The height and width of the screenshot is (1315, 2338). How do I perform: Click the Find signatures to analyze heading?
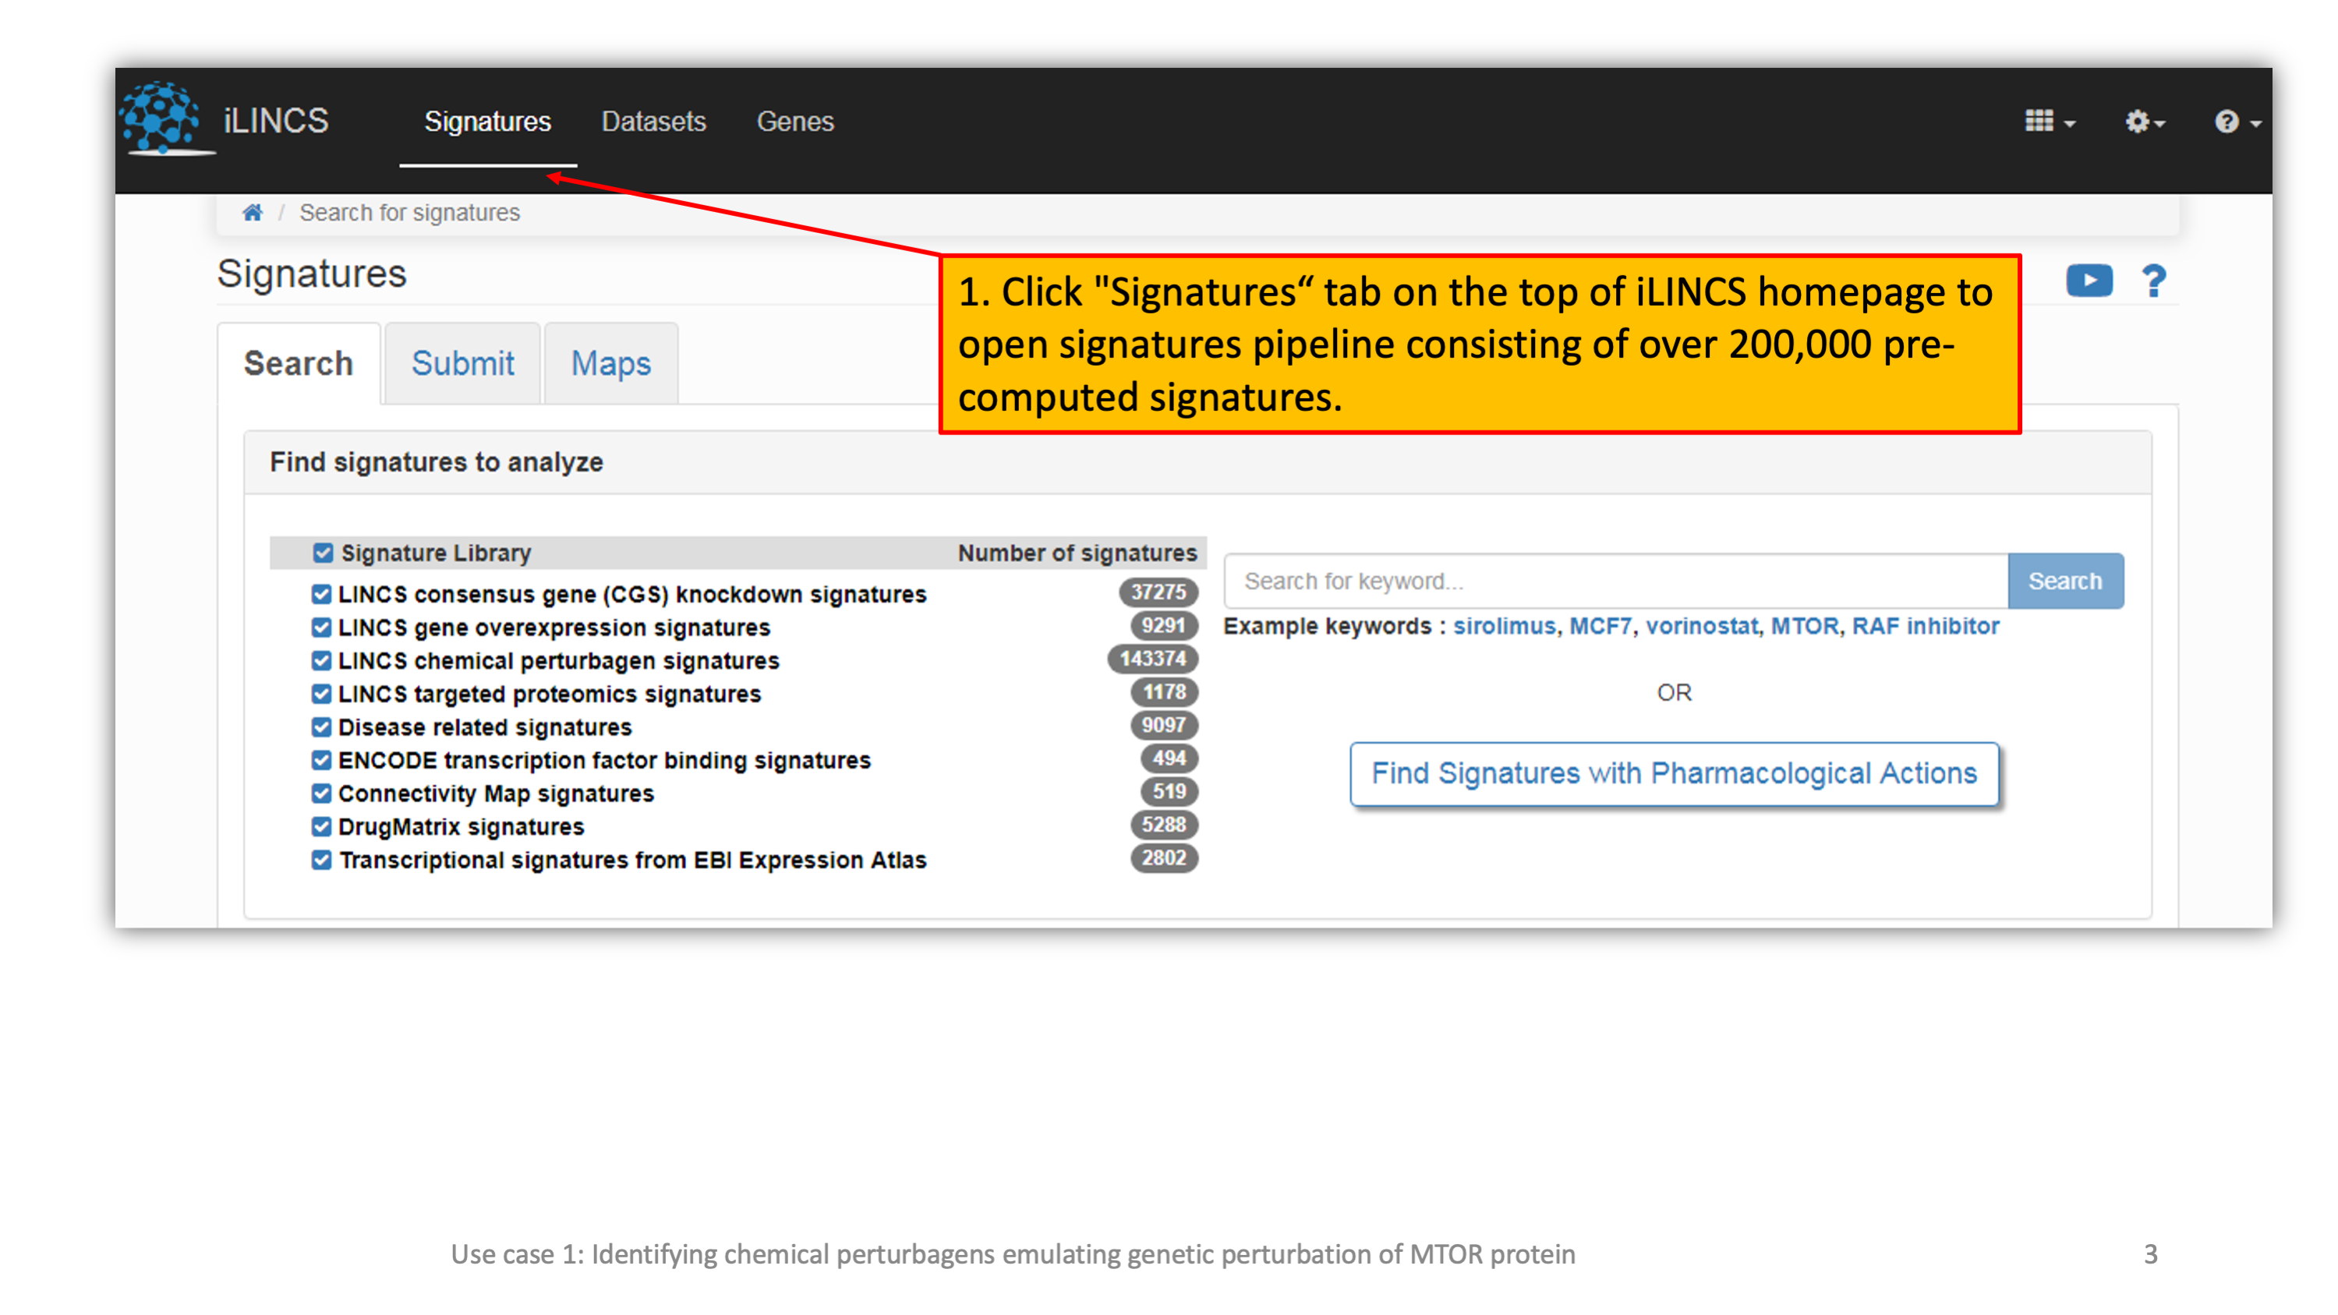click(437, 462)
